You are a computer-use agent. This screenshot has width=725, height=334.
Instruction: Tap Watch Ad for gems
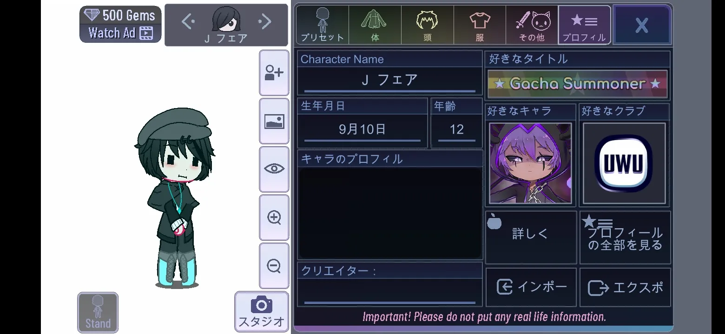pyautogui.click(x=120, y=33)
